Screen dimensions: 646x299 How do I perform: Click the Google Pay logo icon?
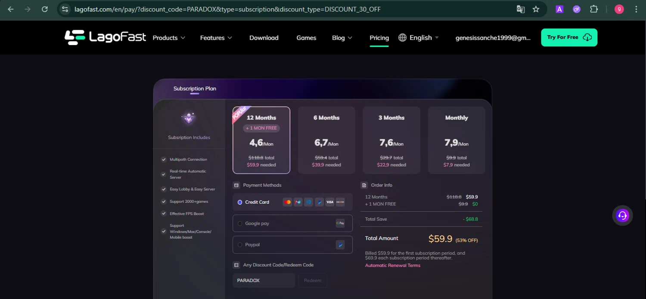tap(340, 223)
